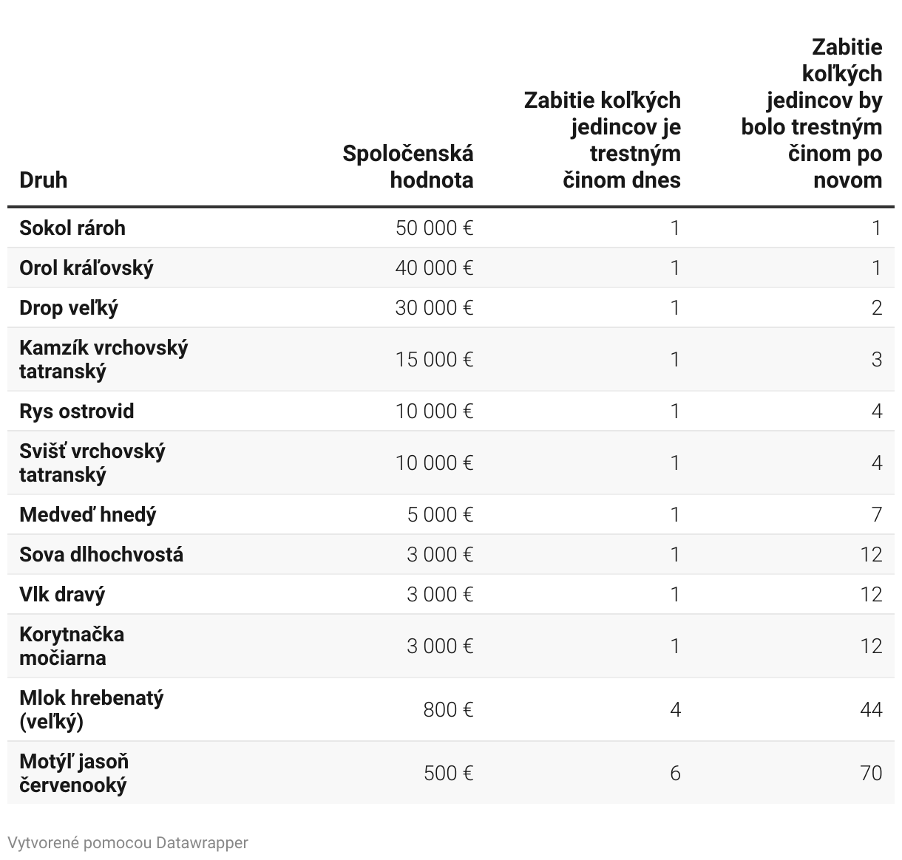The height and width of the screenshot is (860, 902).
Task: Select Medveď hnedý species name
Action: click(88, 514)
